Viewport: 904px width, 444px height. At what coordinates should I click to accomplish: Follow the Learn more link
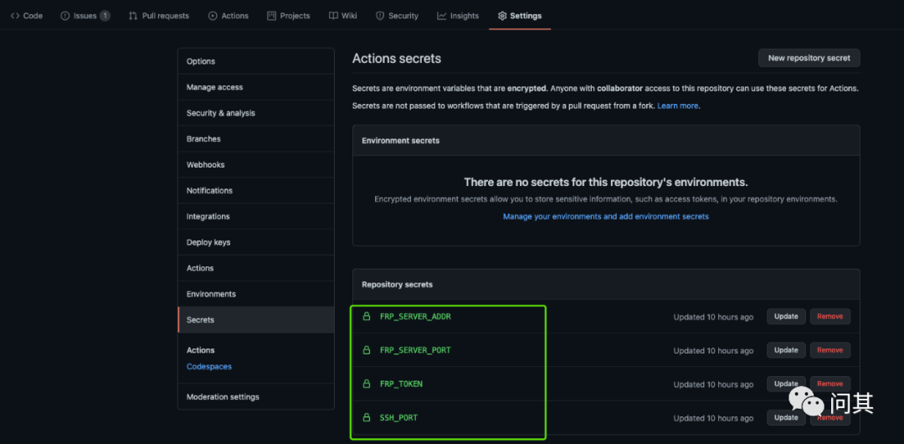click(x=678, y=106)
